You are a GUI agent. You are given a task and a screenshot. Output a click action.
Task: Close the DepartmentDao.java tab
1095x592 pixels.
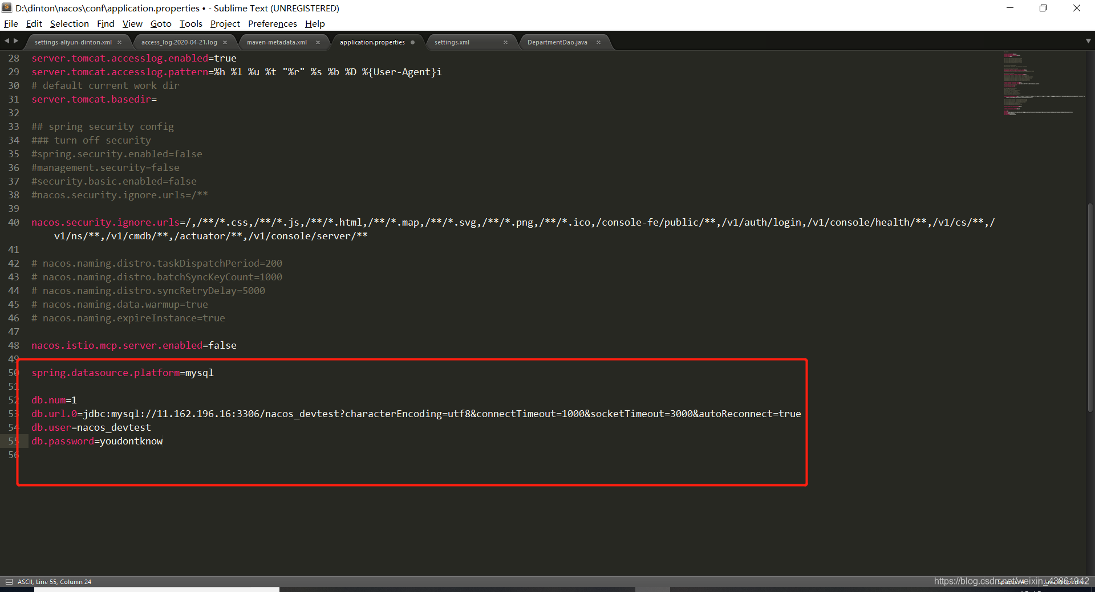click(x=598, y=42)
